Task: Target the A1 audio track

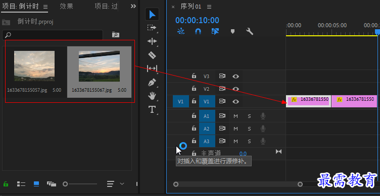Action: (207, 116)
